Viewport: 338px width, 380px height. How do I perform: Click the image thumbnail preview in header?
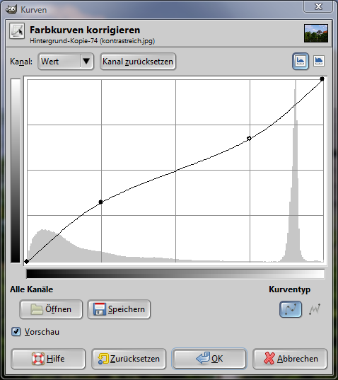[316, 33]
